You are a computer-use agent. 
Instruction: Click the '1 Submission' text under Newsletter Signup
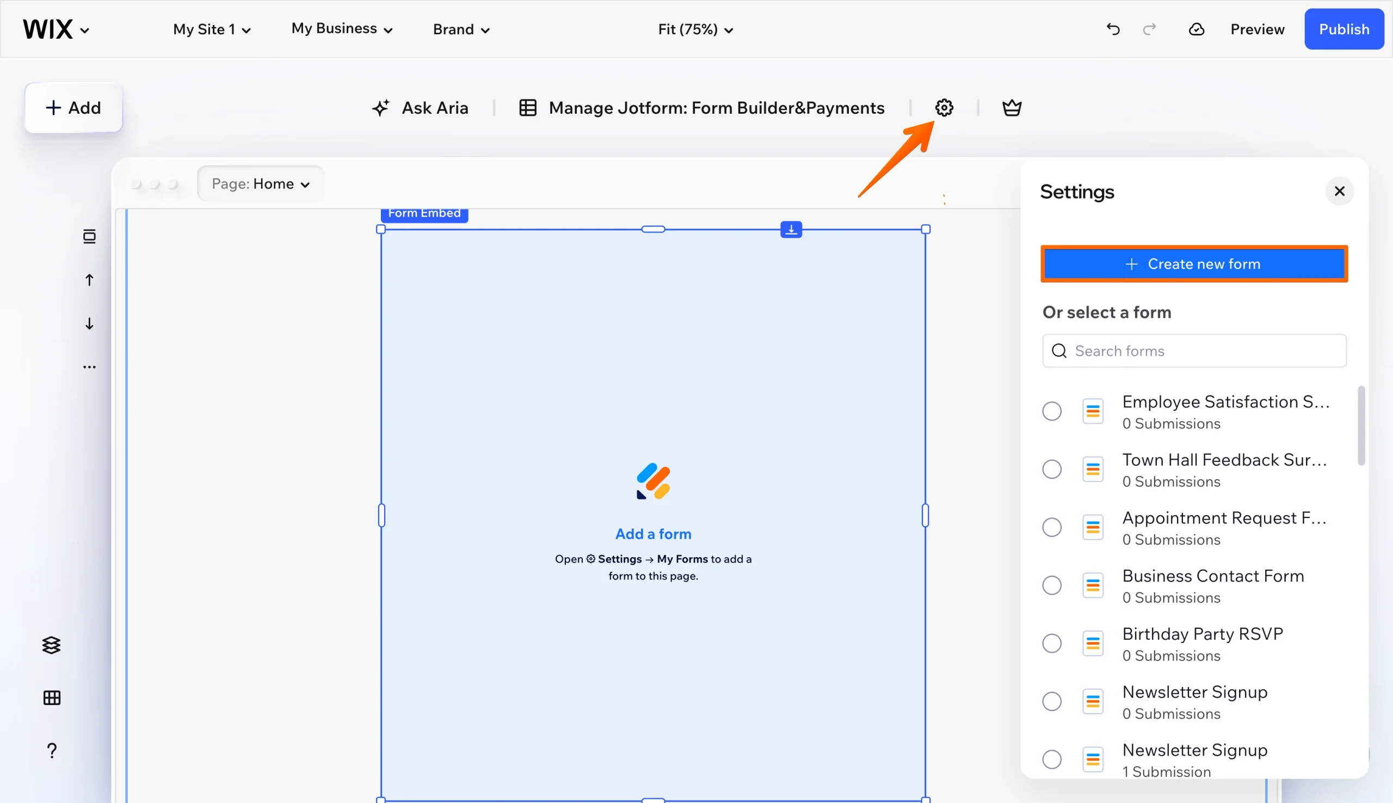(1166, 771)
